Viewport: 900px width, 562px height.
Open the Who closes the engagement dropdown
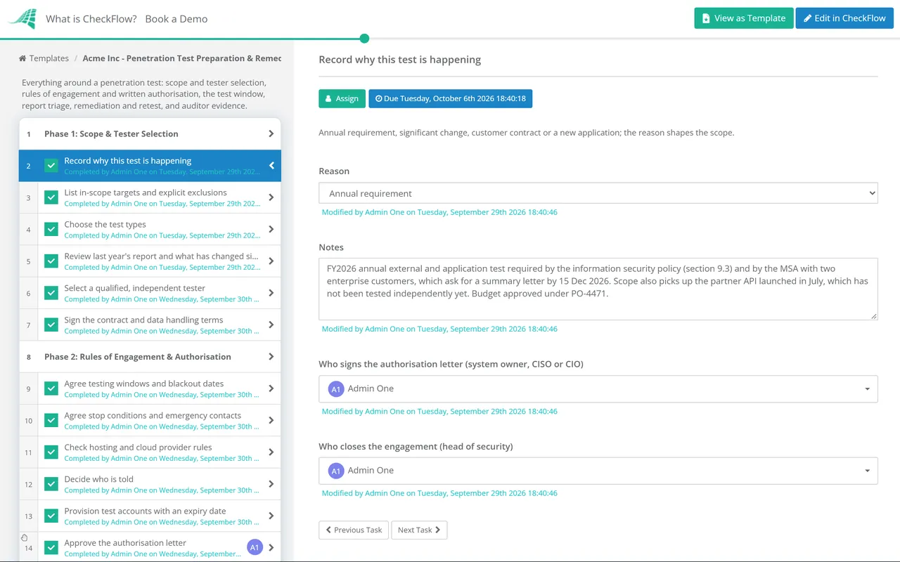[x=598, y=471]
